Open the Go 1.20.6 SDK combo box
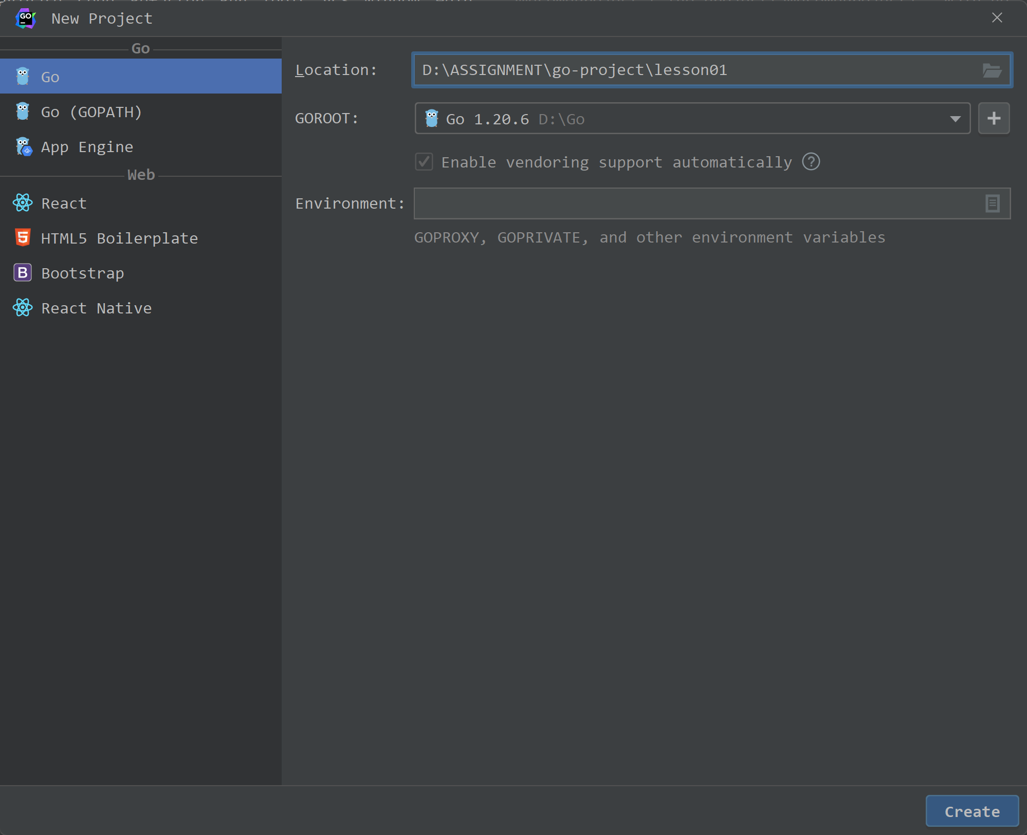Screen dimensions: 1027x835 click(668, 119)
